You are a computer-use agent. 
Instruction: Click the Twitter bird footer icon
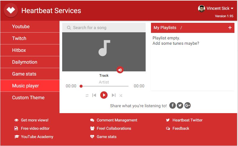point(168,120)
